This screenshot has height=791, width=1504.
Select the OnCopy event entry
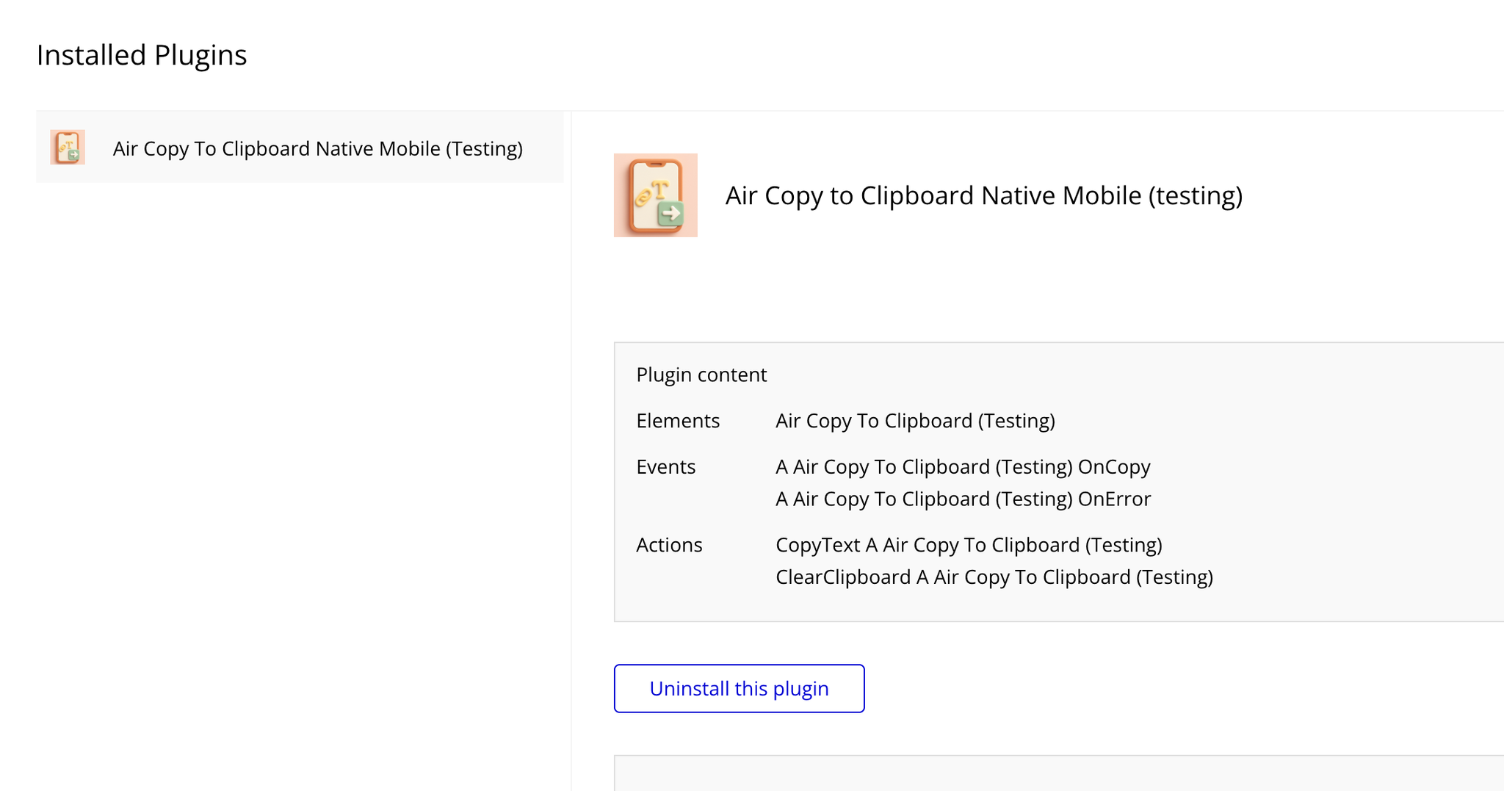[963, 467]
